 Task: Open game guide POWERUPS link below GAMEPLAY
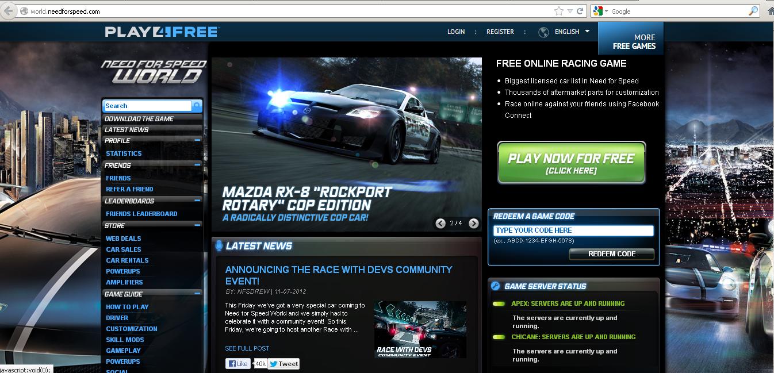pos(122,362)
